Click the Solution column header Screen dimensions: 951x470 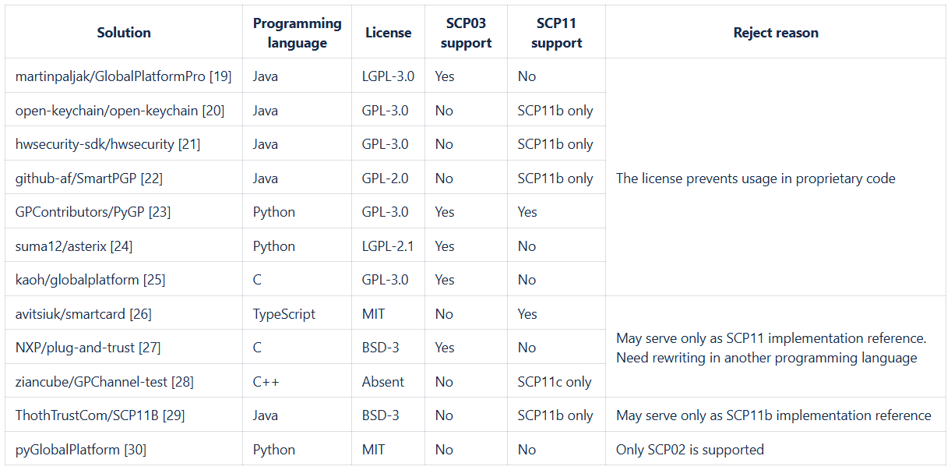[x=124, y=33]
